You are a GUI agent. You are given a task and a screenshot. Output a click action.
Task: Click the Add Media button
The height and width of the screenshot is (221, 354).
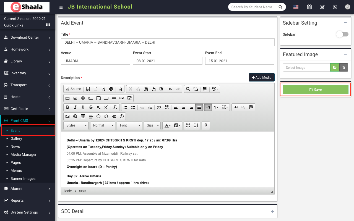tap(262, 78)
